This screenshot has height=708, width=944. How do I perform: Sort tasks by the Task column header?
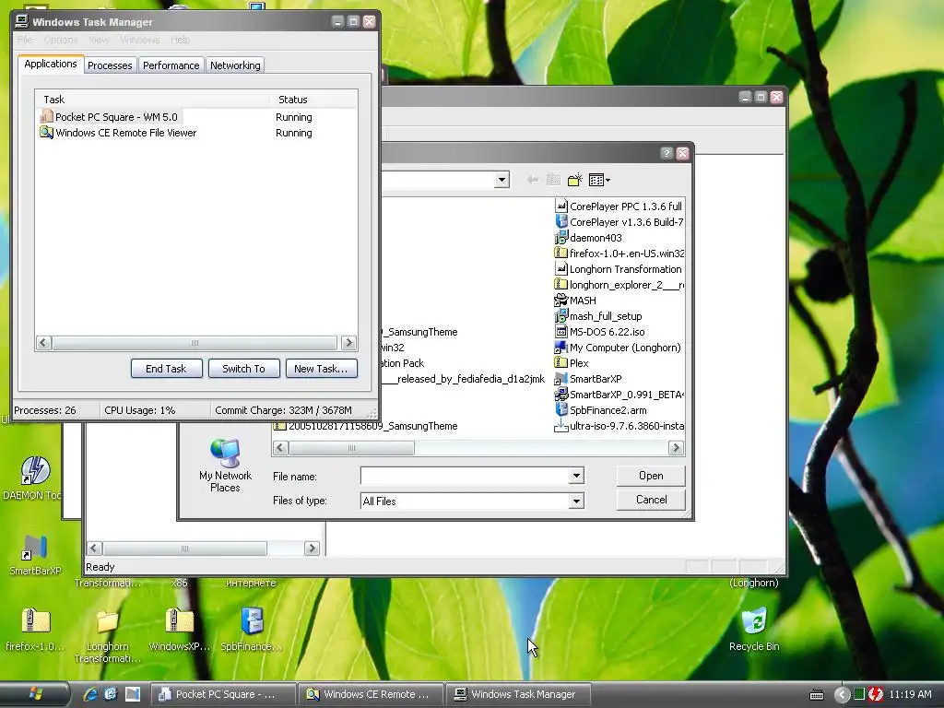(153, 100)
